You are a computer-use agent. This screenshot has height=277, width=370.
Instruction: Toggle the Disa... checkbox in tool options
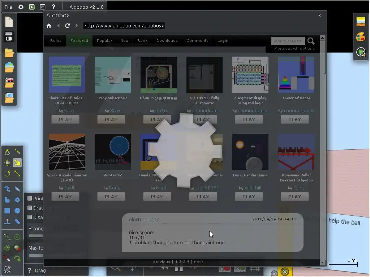[30, 217]
